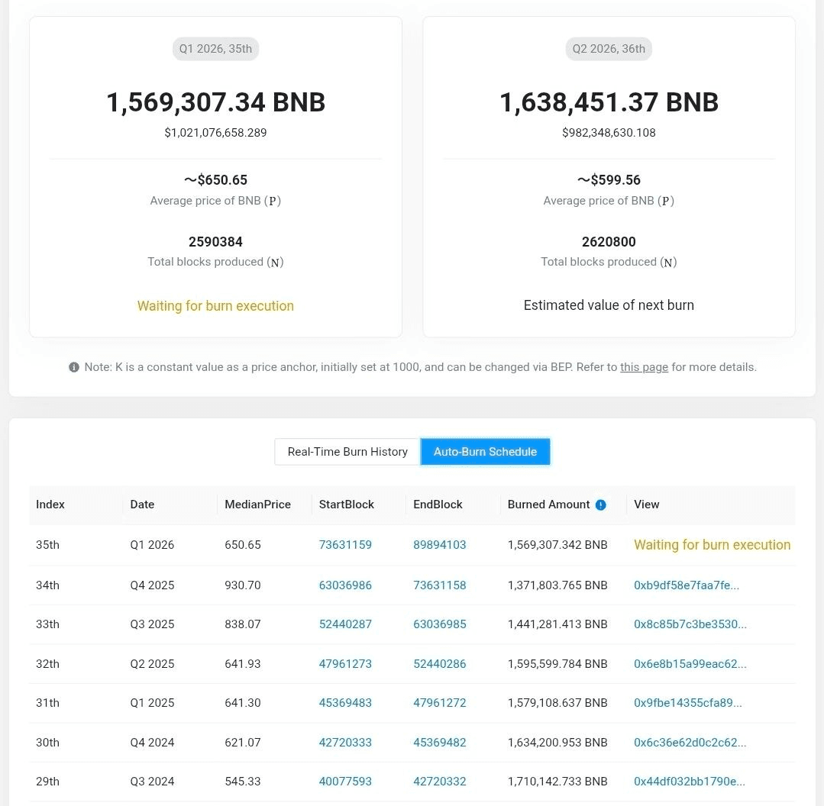Image resolution: width=824 pixels, height=806 pixels.
Task: View 34th burn transaction 0xb9df58e7faa7fe
Action: pyautogui.click(x=686, y=585)
